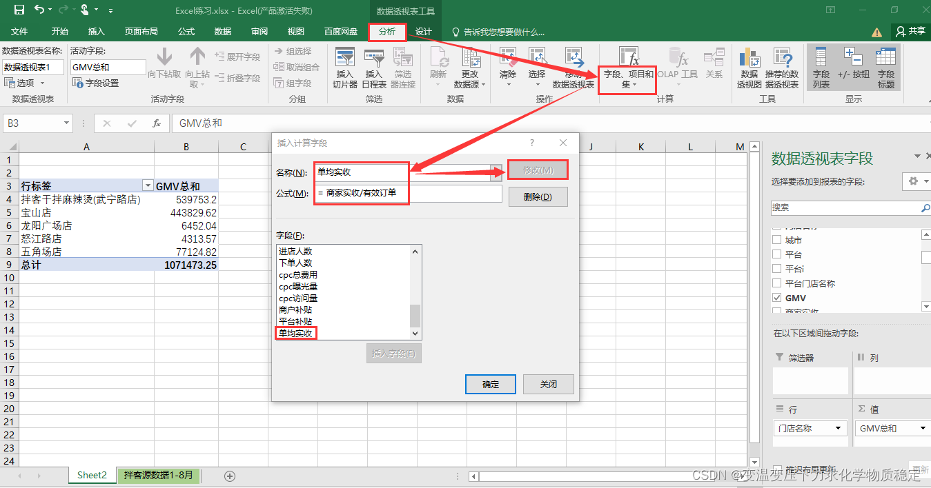Add a new sheet with plus button

coord(231,476)
